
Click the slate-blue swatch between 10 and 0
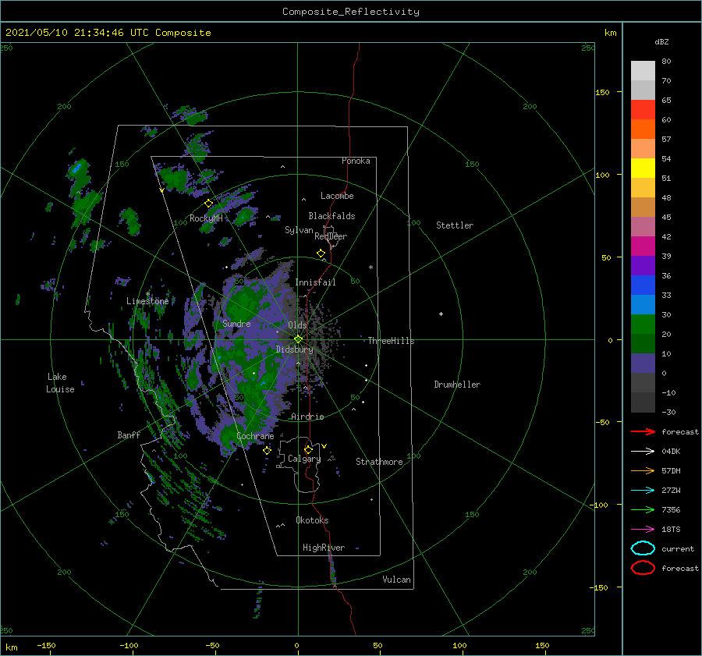(643, 363)
